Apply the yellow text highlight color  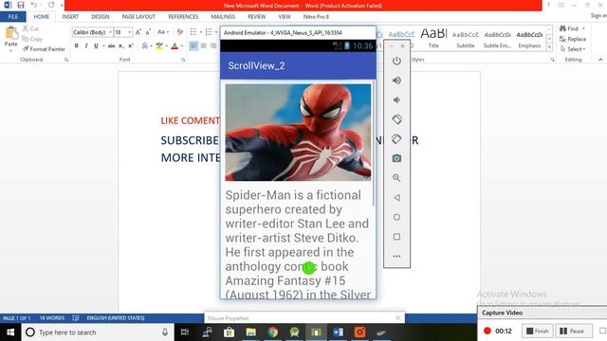tap(159, 46)
